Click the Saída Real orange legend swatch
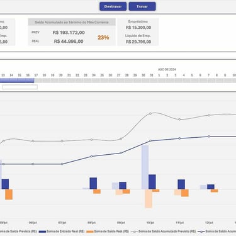Screen dimensions: 236x236 [90, 232]
